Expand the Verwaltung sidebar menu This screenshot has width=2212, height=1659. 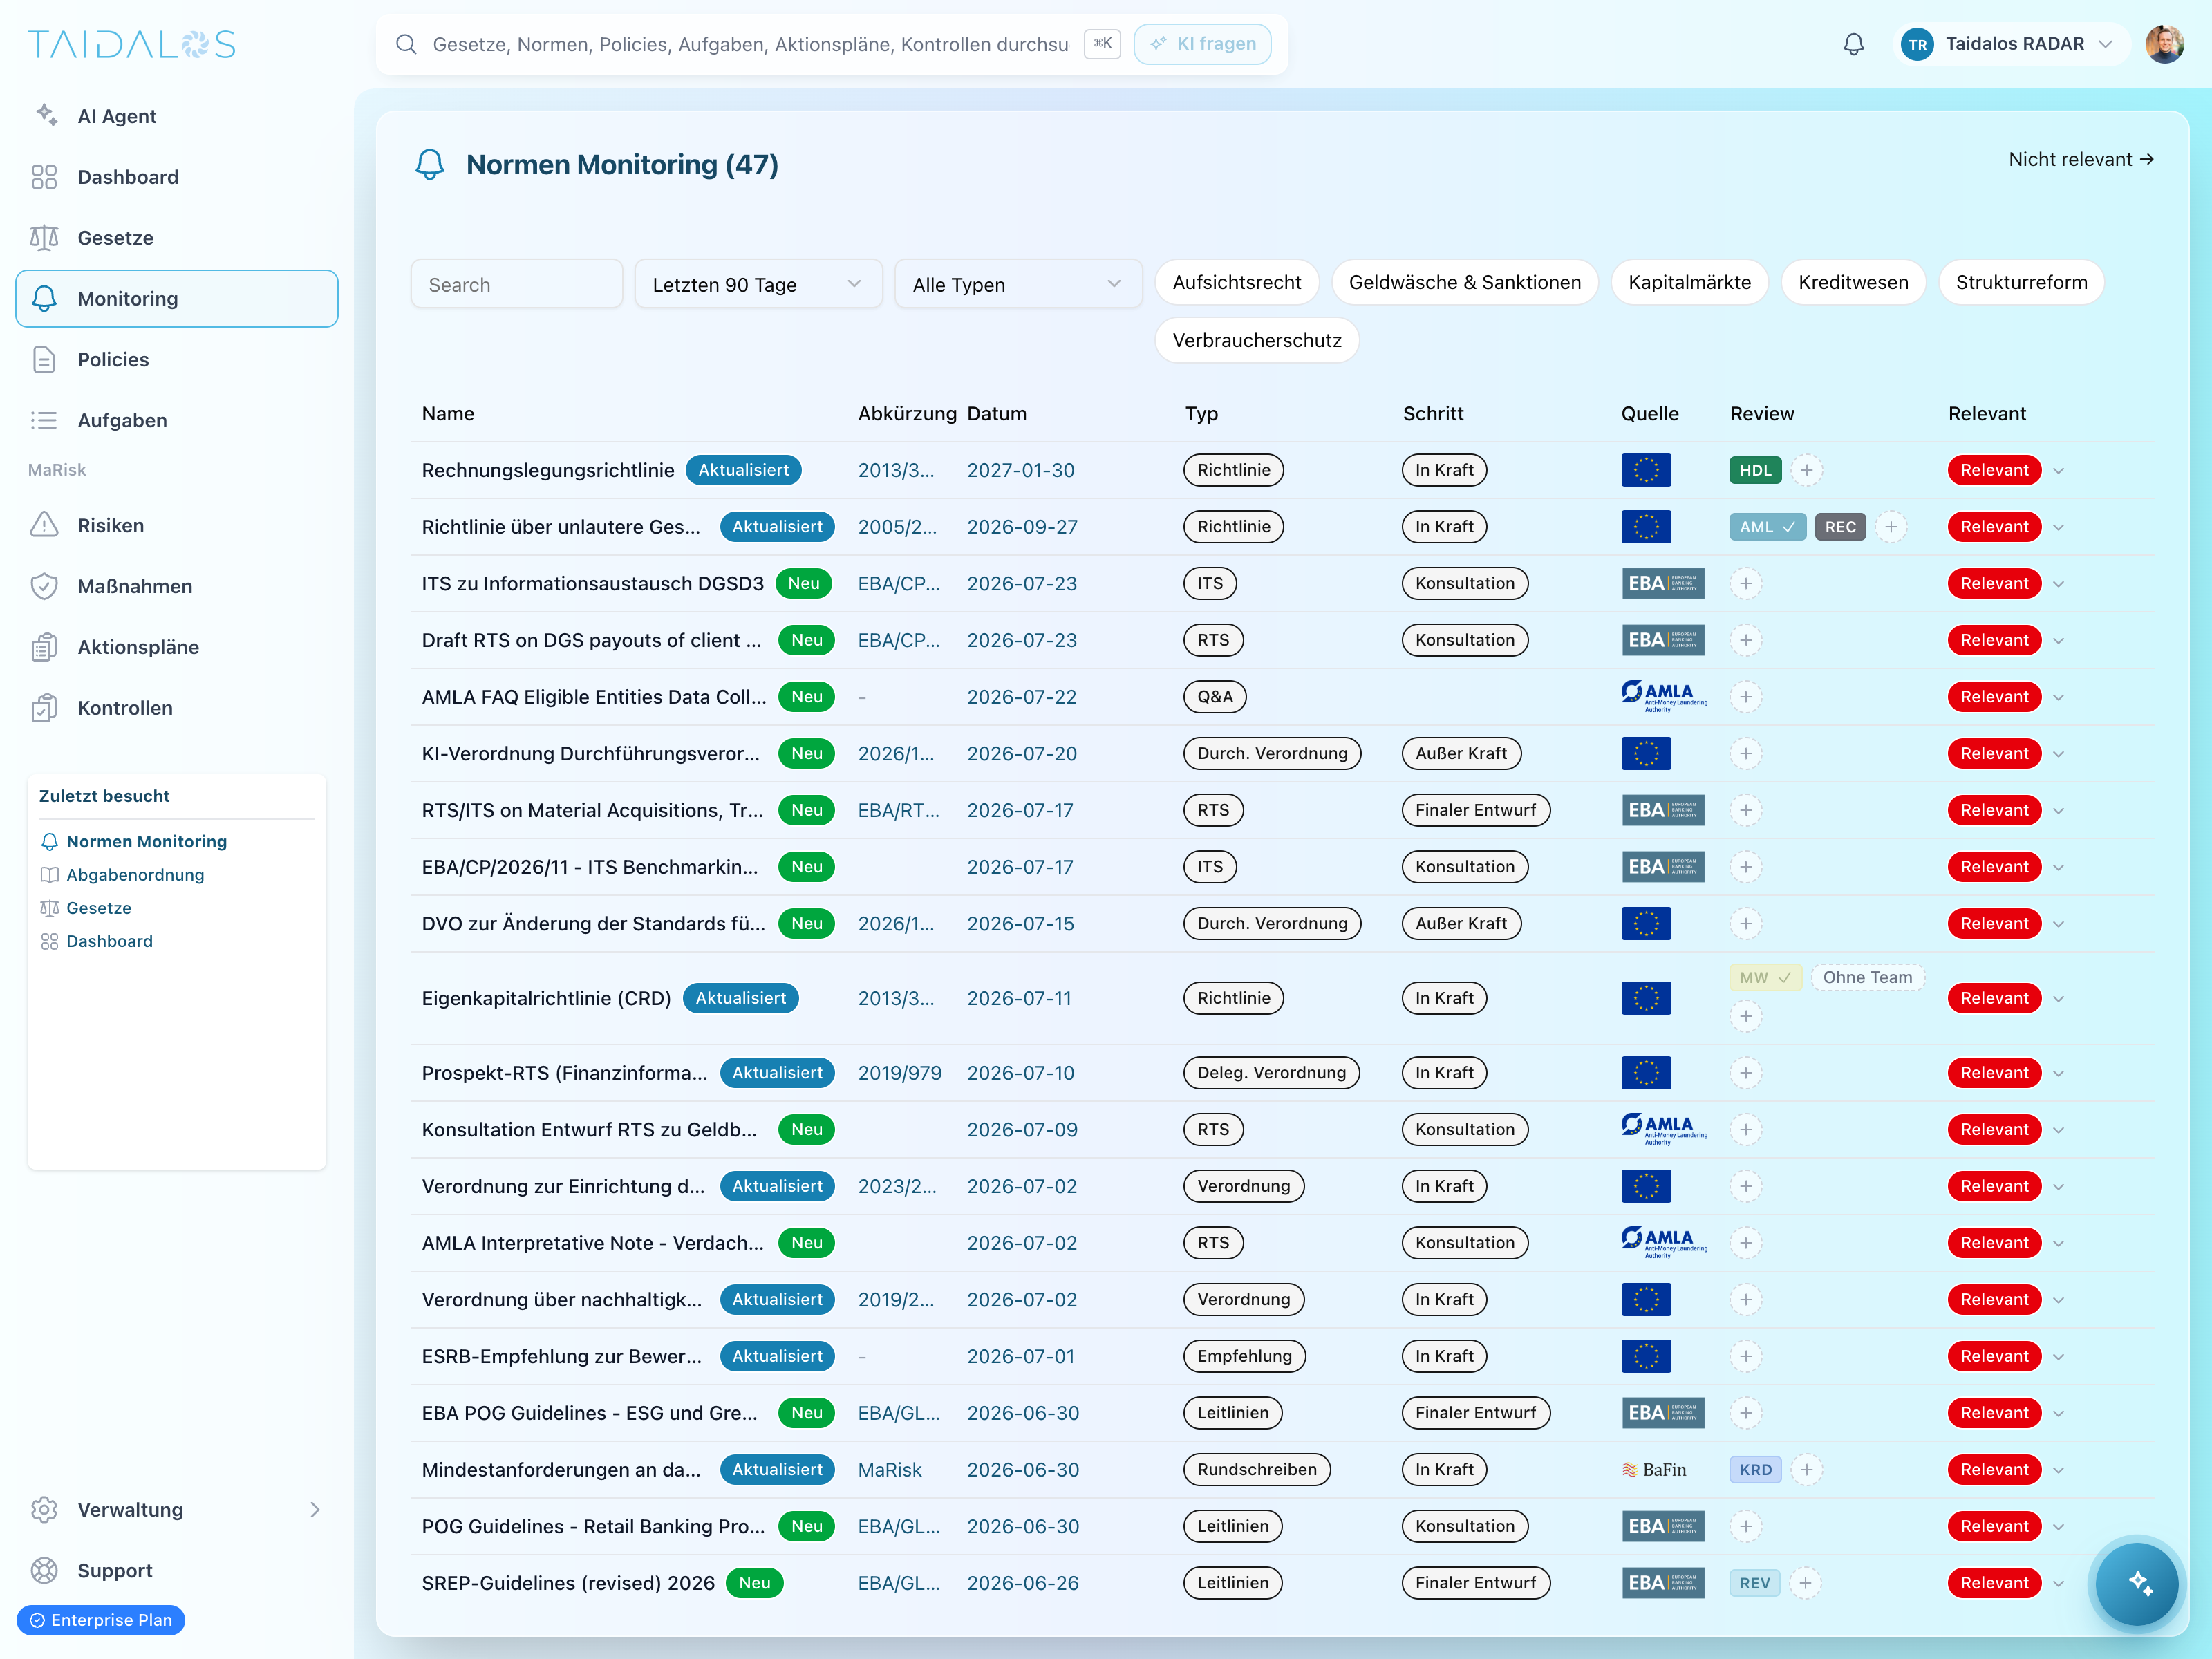(176, 1509)
